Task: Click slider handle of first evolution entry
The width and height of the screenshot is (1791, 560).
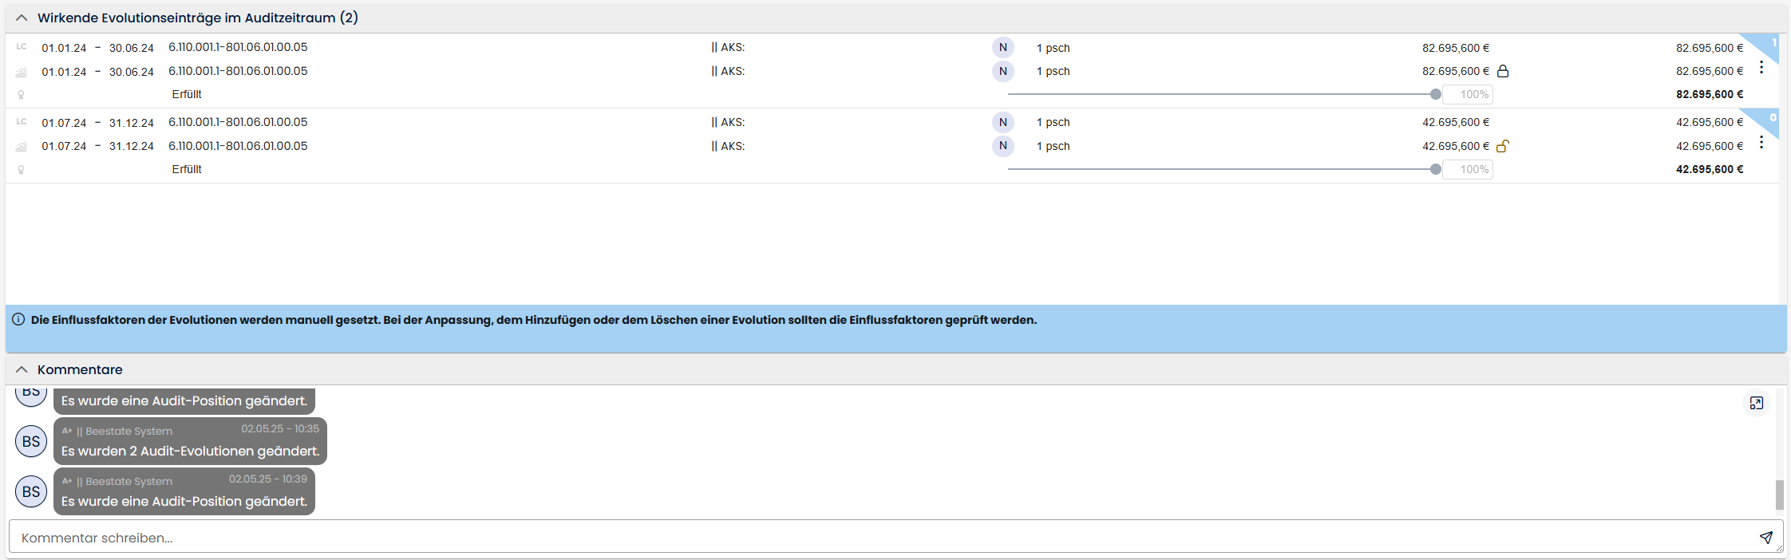Action: tap(1435, 94)
